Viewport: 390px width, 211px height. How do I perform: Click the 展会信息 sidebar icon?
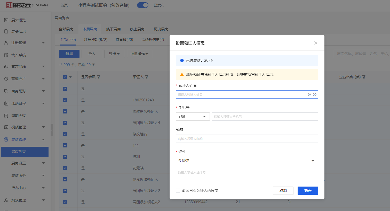point(6,31)
